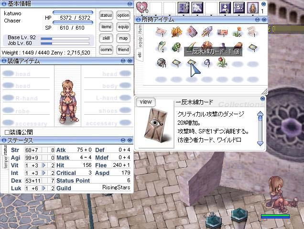Click the character preview in equipment window
Viewport: 304px width, 229px height.
click(68, 101)
